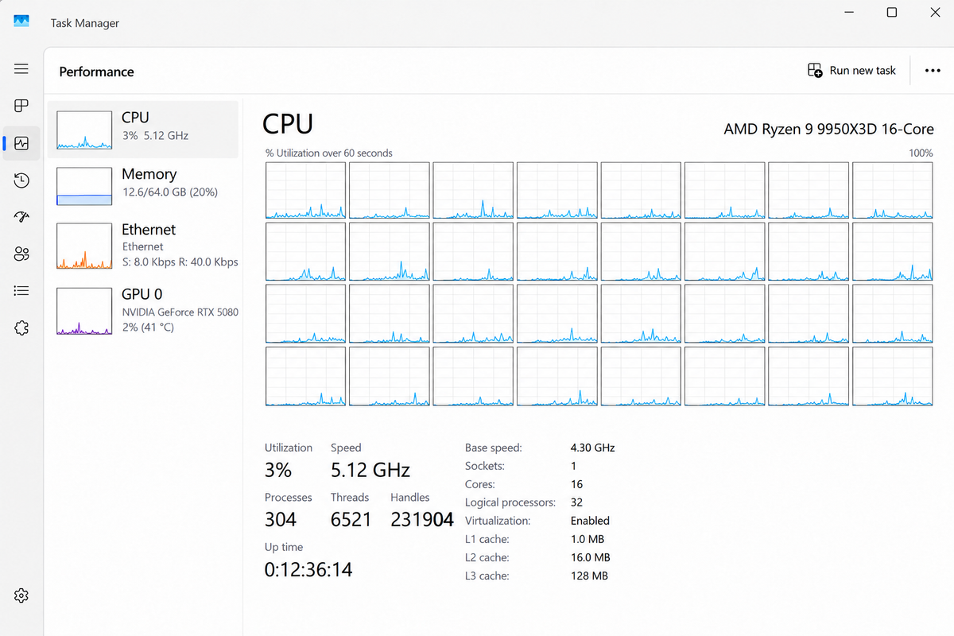Click the 5.12 GHz speed value
Image resolution: width=954 pixels, height=636 pixels.
(370, 470)
